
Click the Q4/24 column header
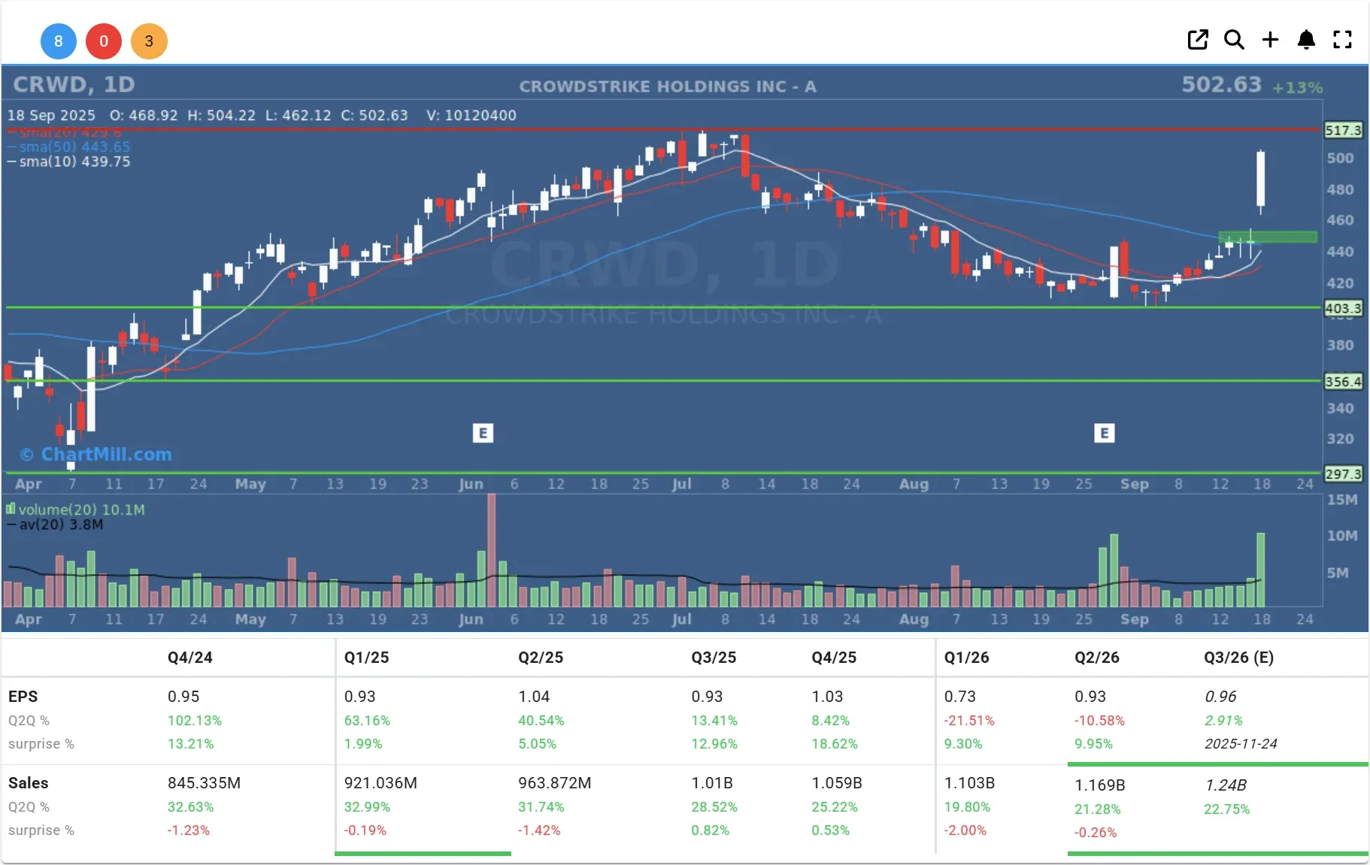190,658
